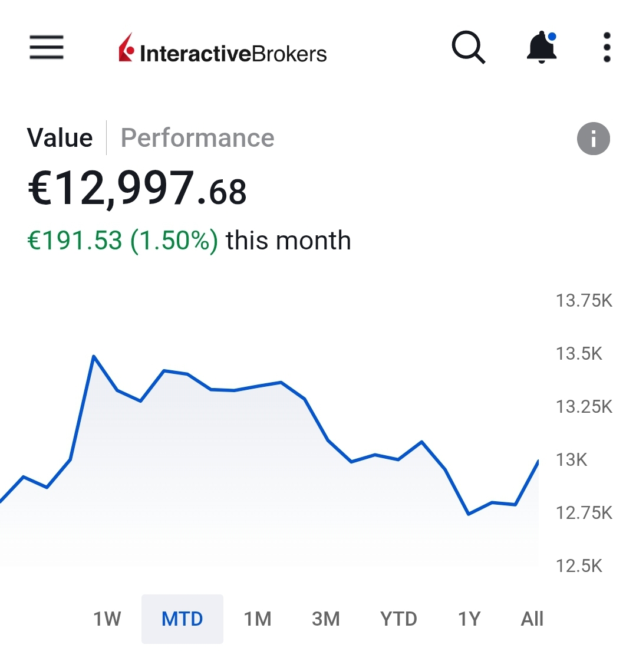This screenshot has width=636, height=651.
Task: Open the hamburger navigation menu
Action: point(47,47)
